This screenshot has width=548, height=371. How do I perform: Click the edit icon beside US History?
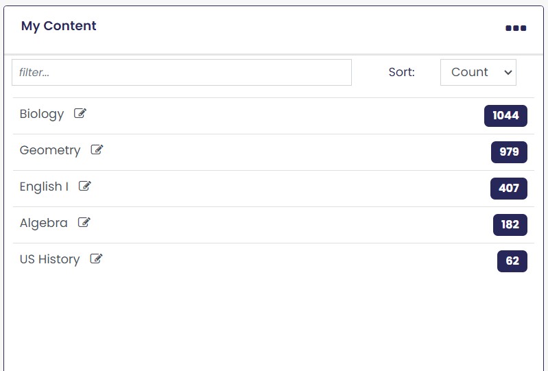point(96,259)
